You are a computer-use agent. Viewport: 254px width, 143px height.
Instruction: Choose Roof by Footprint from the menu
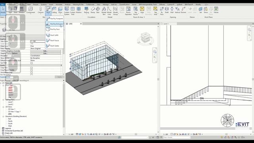[54, 19]
